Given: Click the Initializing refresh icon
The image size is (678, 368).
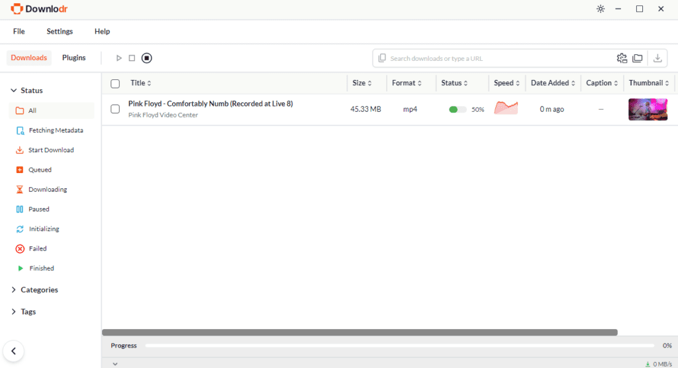Looking at the screenshot, I should pyautogui.click(x=20, y=229).
